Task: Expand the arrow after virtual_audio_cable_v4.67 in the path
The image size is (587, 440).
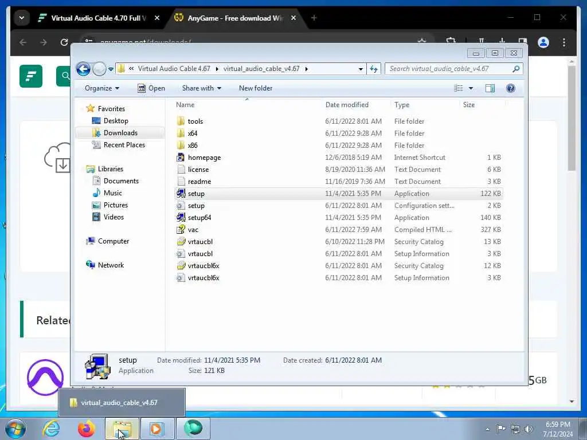Action: coord(307,69)
